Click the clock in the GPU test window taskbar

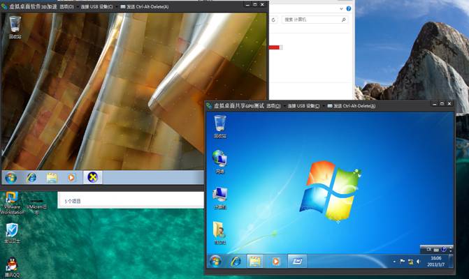(435, 261)
